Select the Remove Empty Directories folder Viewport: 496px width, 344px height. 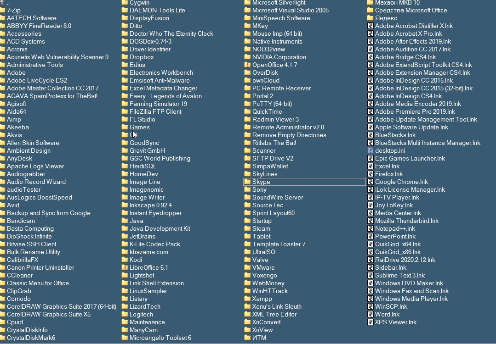point(289,135)
